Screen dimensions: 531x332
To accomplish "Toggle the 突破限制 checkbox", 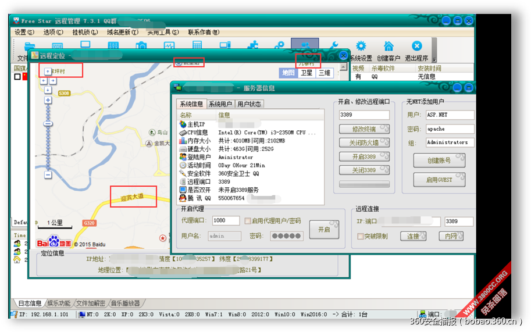I will 361,236.
